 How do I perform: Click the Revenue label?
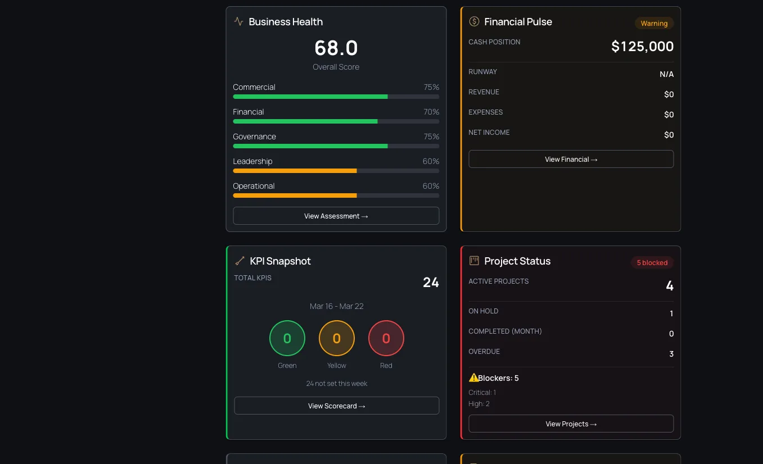[x=484, y=92]
